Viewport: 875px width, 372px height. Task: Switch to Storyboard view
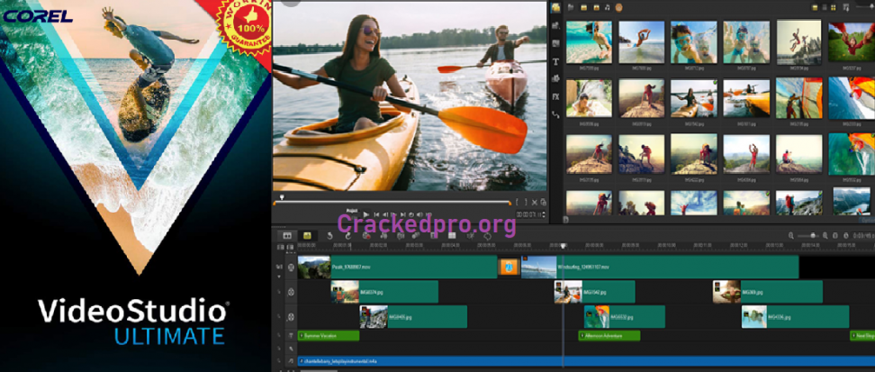287,236
